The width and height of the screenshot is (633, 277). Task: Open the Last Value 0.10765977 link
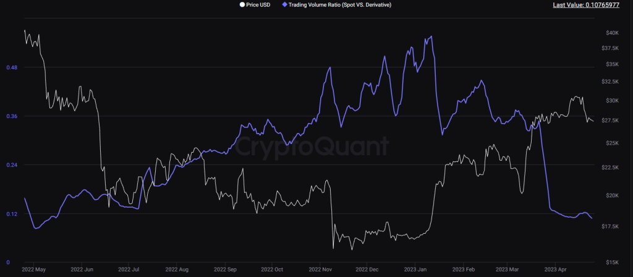[586, 5]
